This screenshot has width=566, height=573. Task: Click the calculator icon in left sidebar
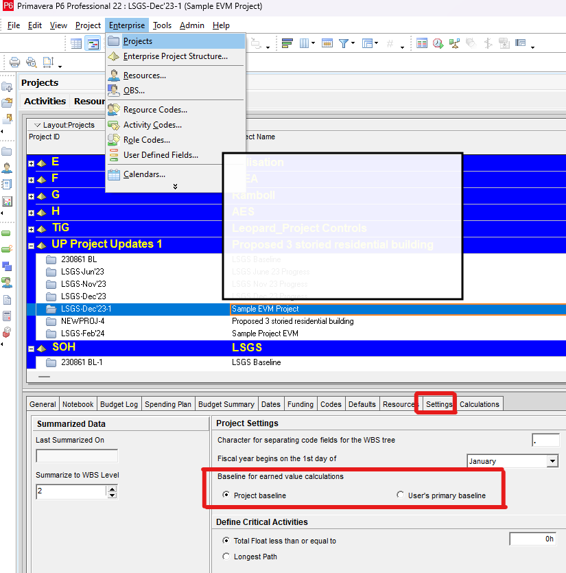coord(7,316)
